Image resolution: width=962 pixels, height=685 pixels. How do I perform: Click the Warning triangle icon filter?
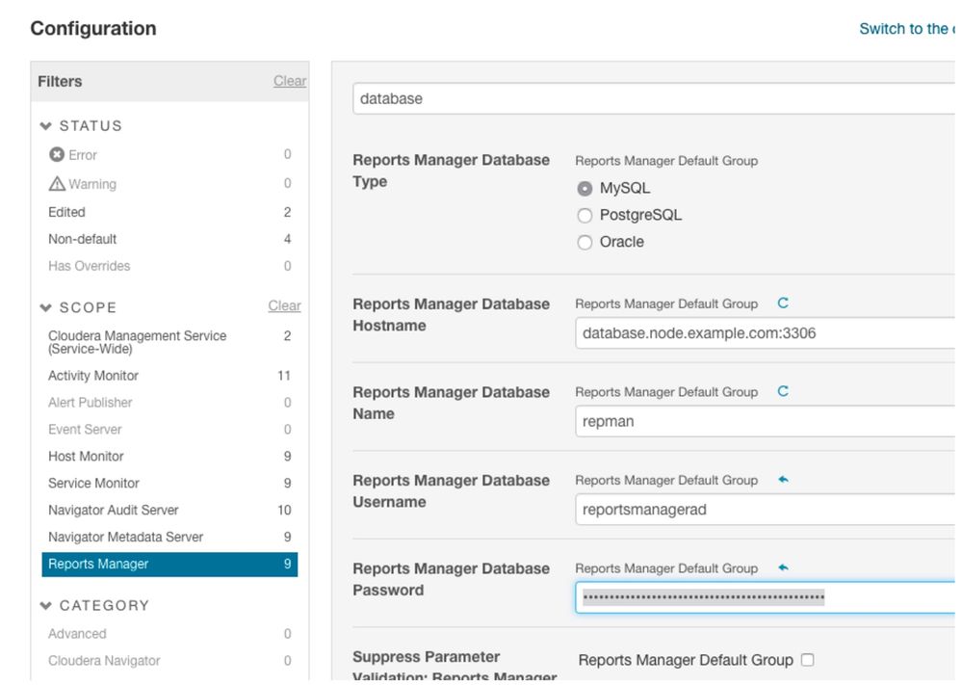[57, 184]
